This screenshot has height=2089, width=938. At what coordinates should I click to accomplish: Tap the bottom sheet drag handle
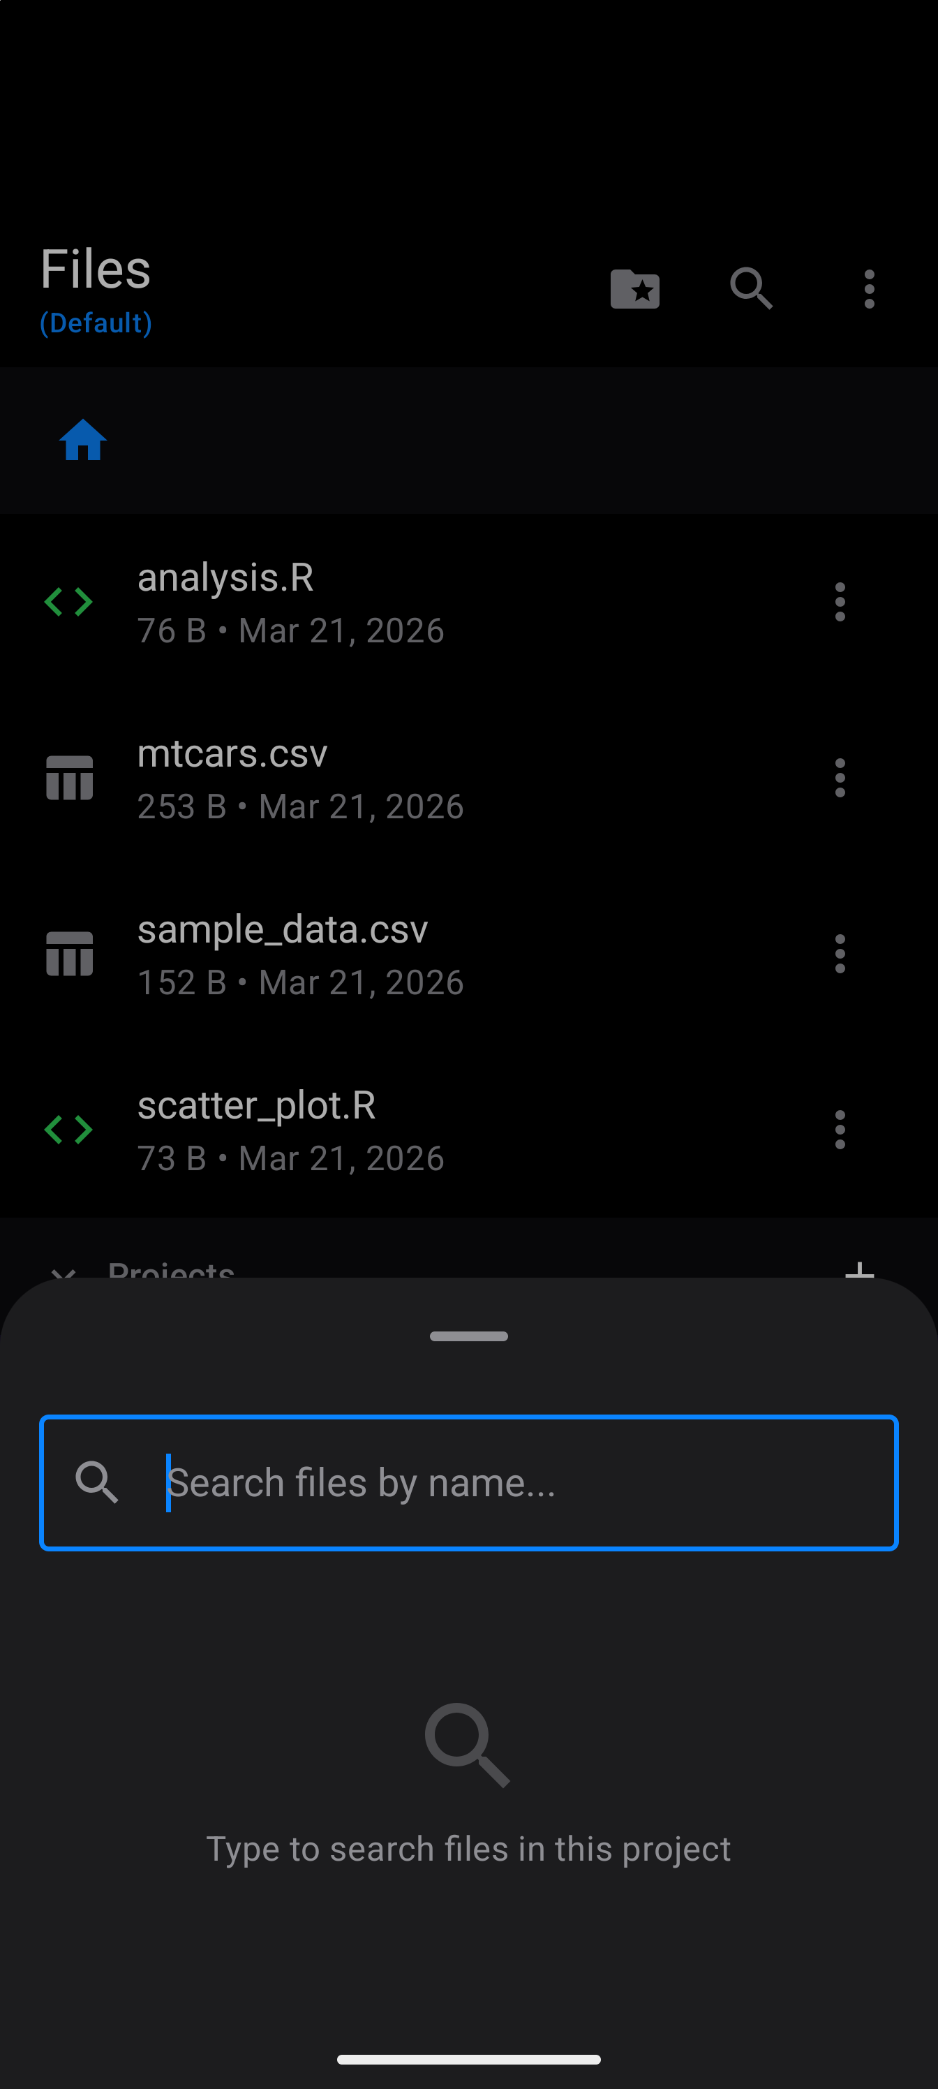click(x=468, y=1336)
